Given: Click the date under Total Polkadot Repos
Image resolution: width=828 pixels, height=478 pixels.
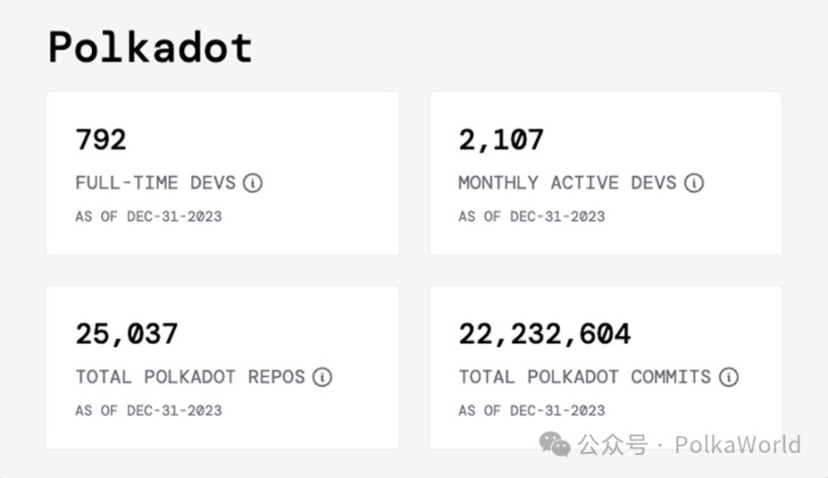Looking at the screenshot, I should 149,410.
